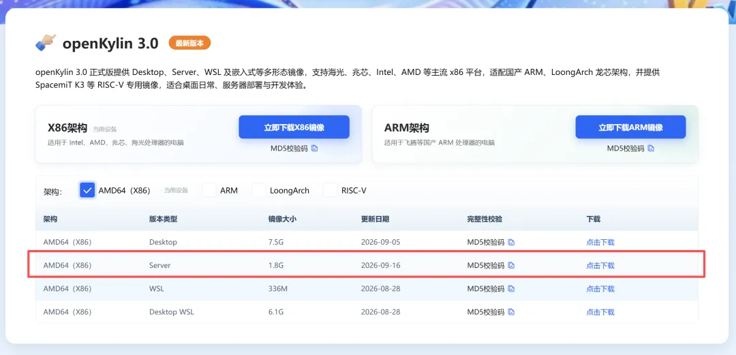Click the Desktop WSL version type cell

coord(171,312)
